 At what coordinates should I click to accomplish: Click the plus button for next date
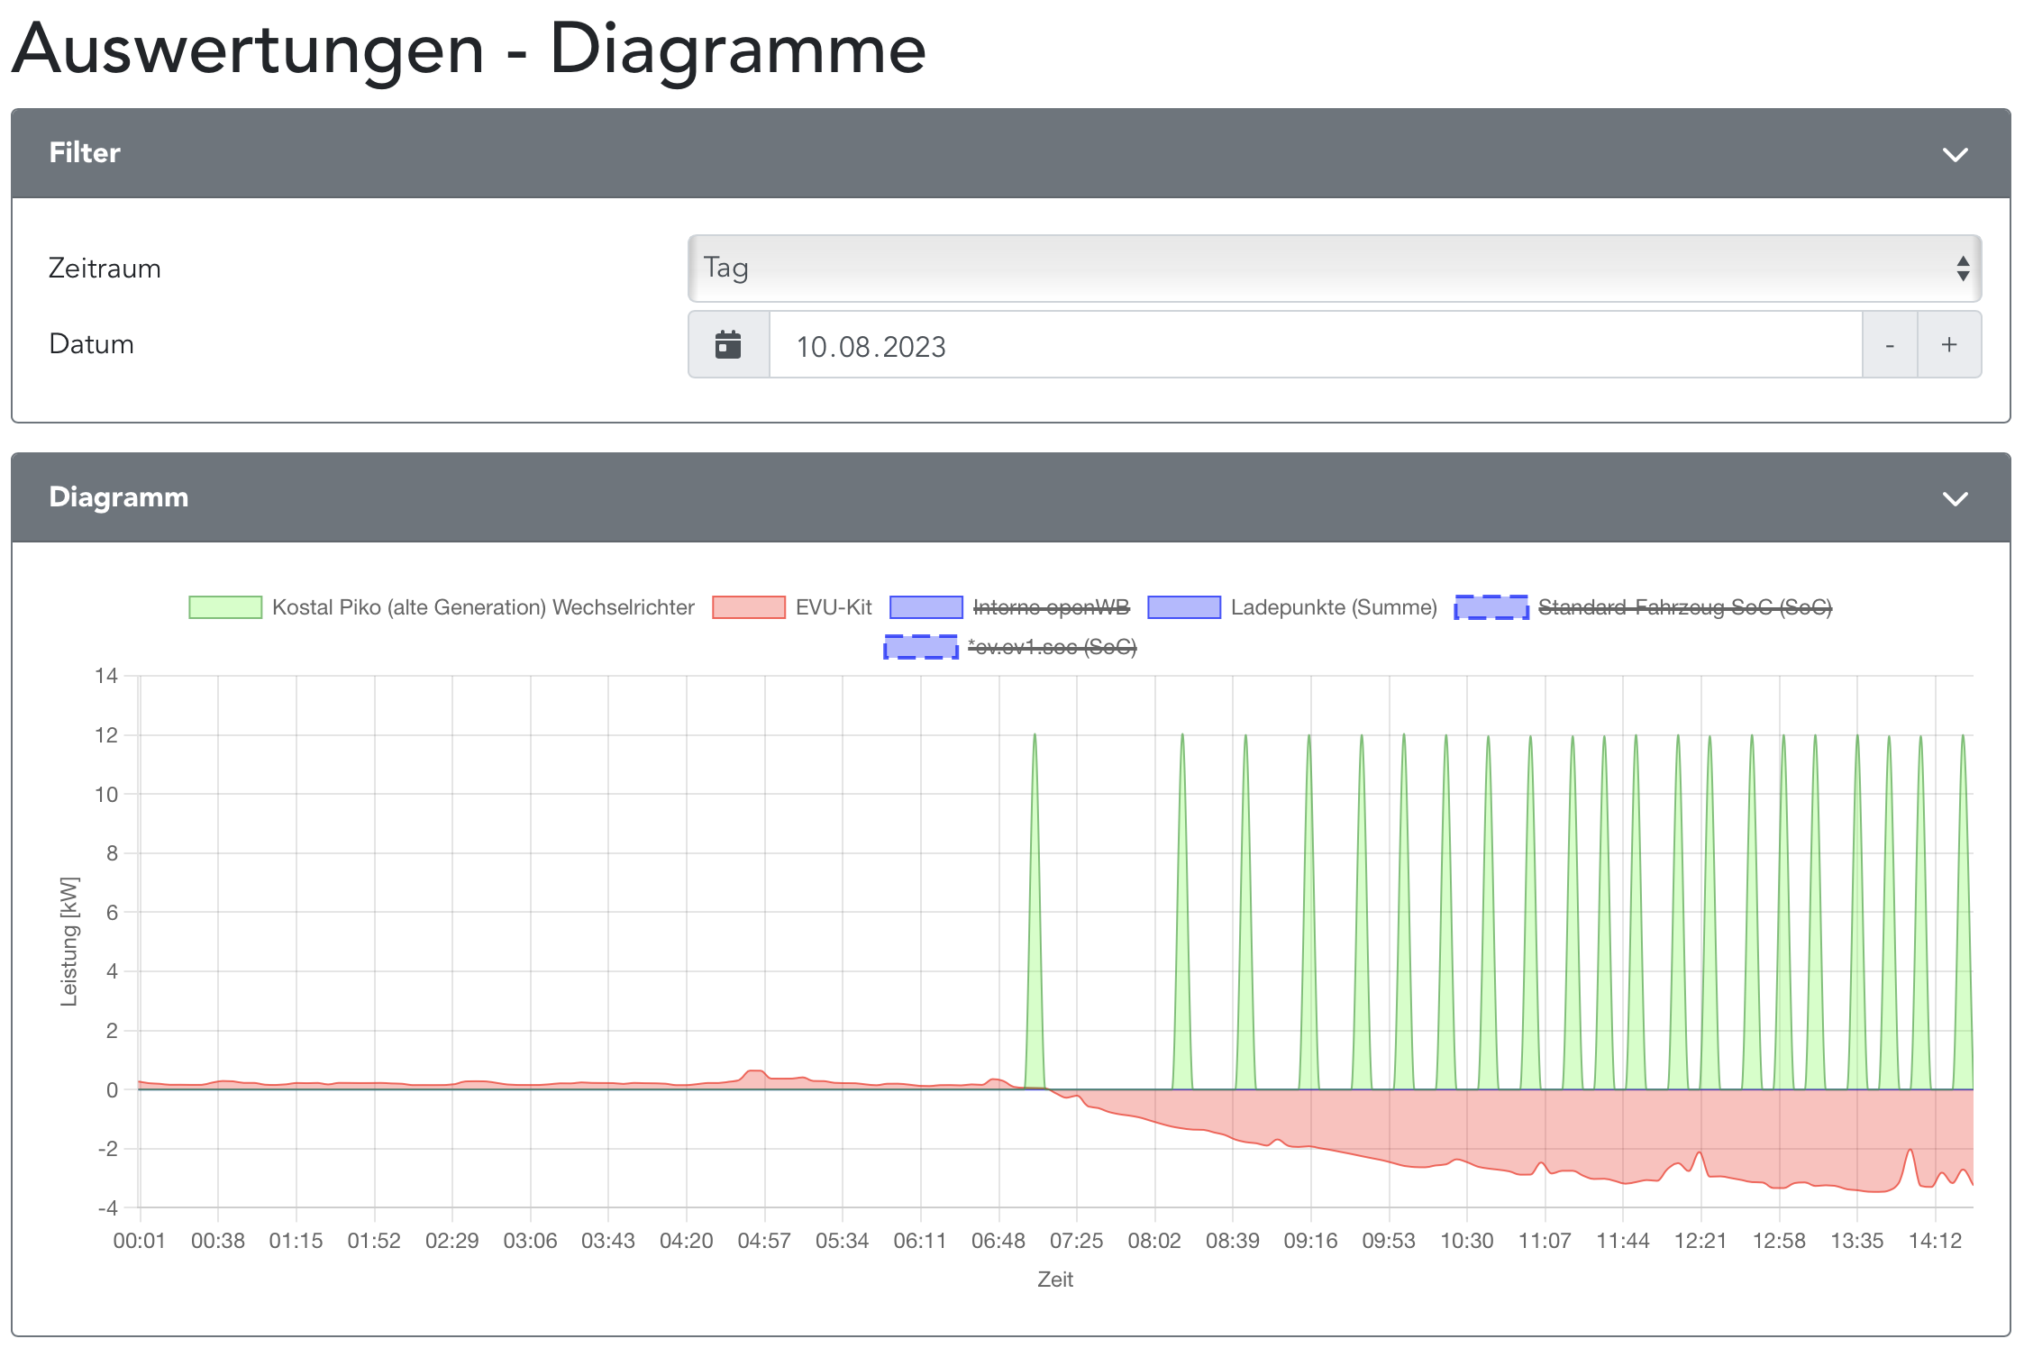pos(1948,345)
